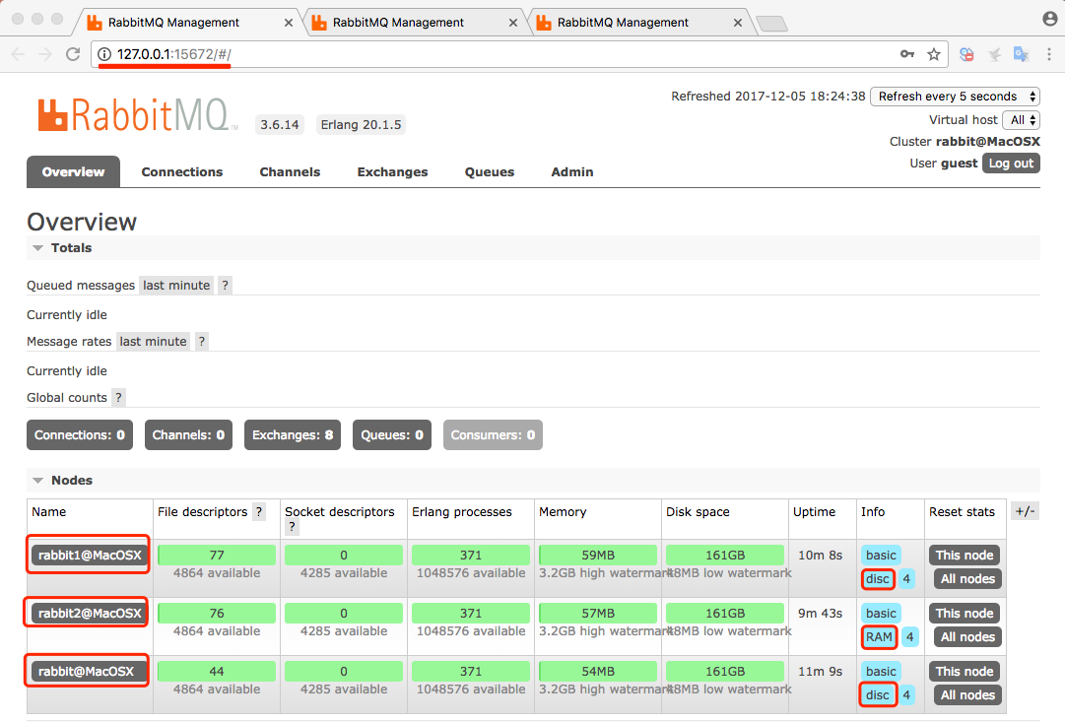Close the second RabbitMQ Management tab
The height and width of the screenshot is (722, 1065).
513,23
